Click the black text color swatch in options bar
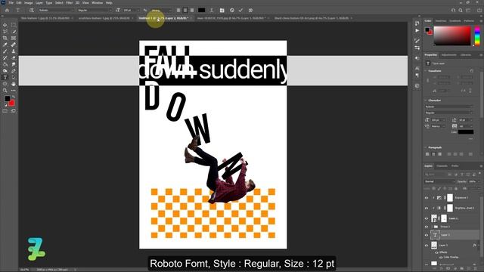The width and height of the screenshot is (484, 272). click(x=201, y=10)
